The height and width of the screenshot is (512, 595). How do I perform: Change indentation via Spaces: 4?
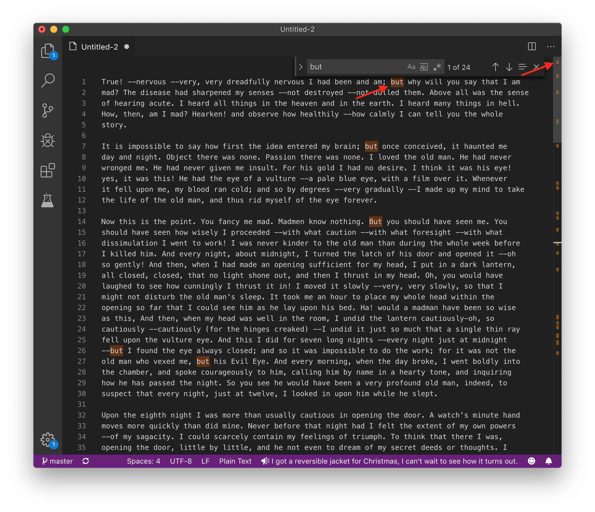(x=143, y=461)
